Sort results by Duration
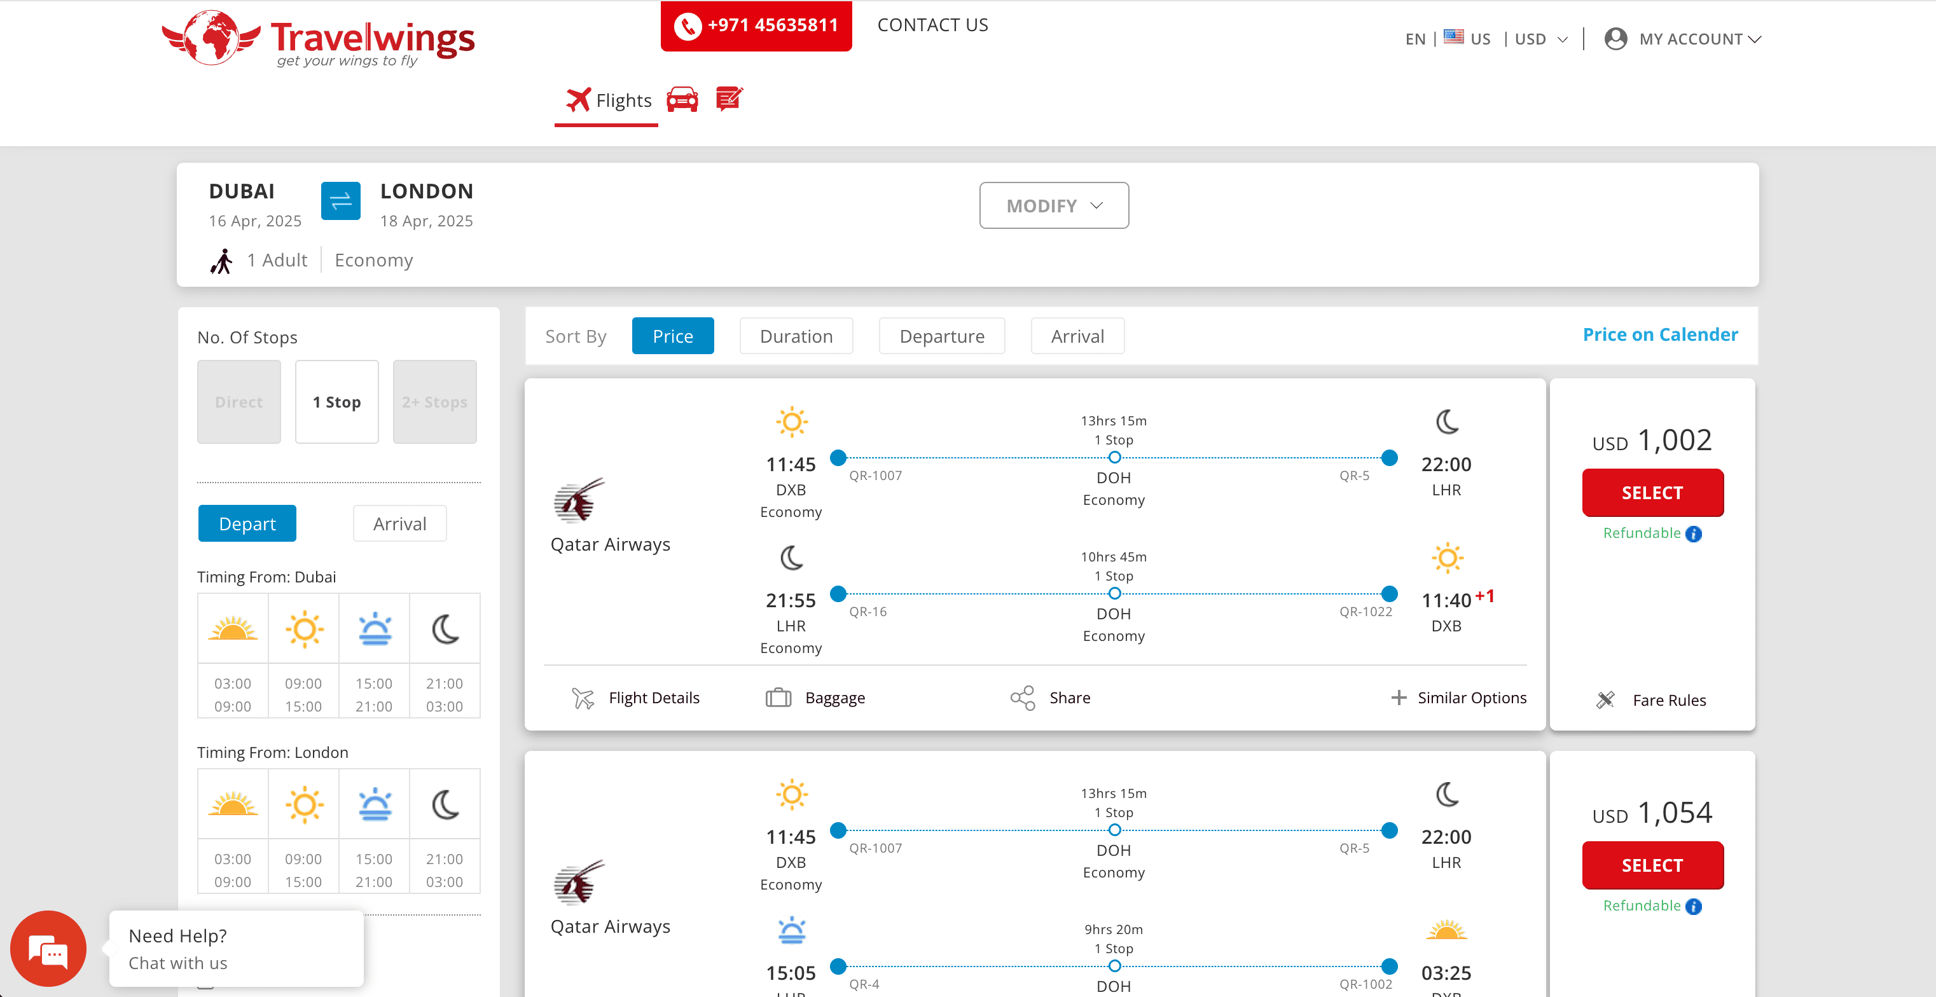1936x997 pixels. (x=796, y=336)
